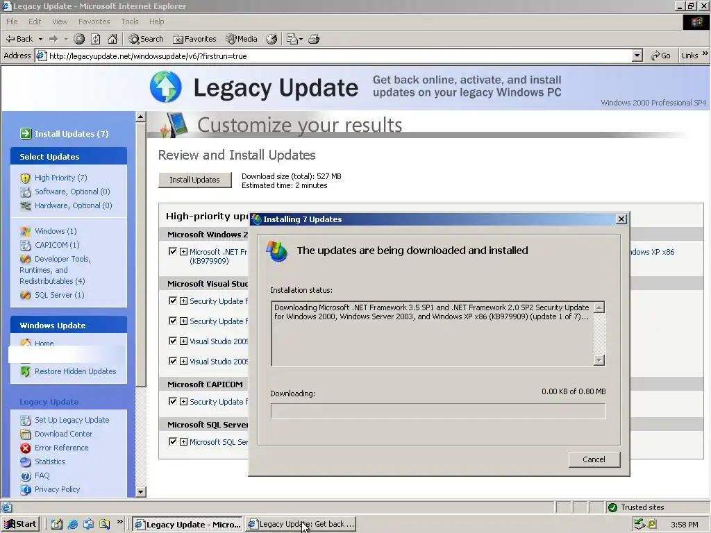
Task: Open the Favorites toolbar pane
Action: tap(194, 39)
